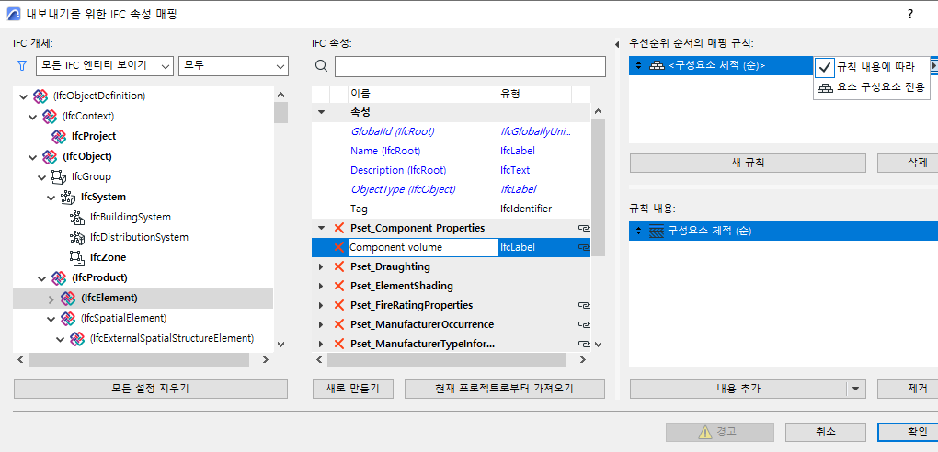Screen dimensions: 938x452
Task: Collapse Pset_Component Properties property set
Action: [321, 228]
